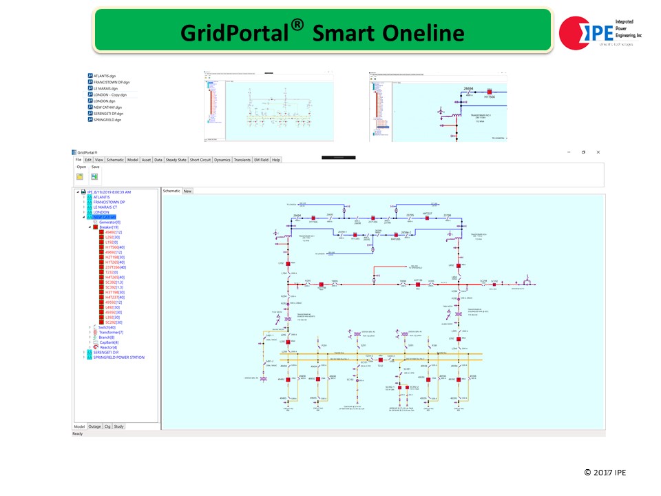Select the Reactor[4] tree item
The width and height of the screenshot is (661, 496).
(x=109, y=347)
